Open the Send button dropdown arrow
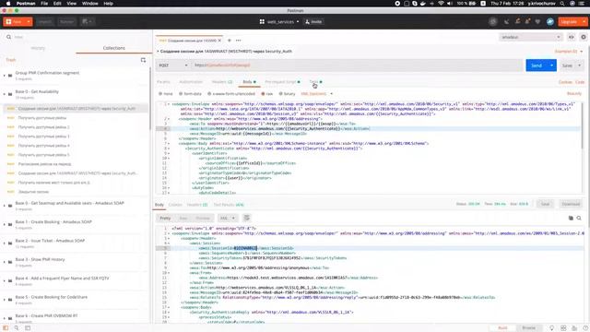 (x=552, y=65)
